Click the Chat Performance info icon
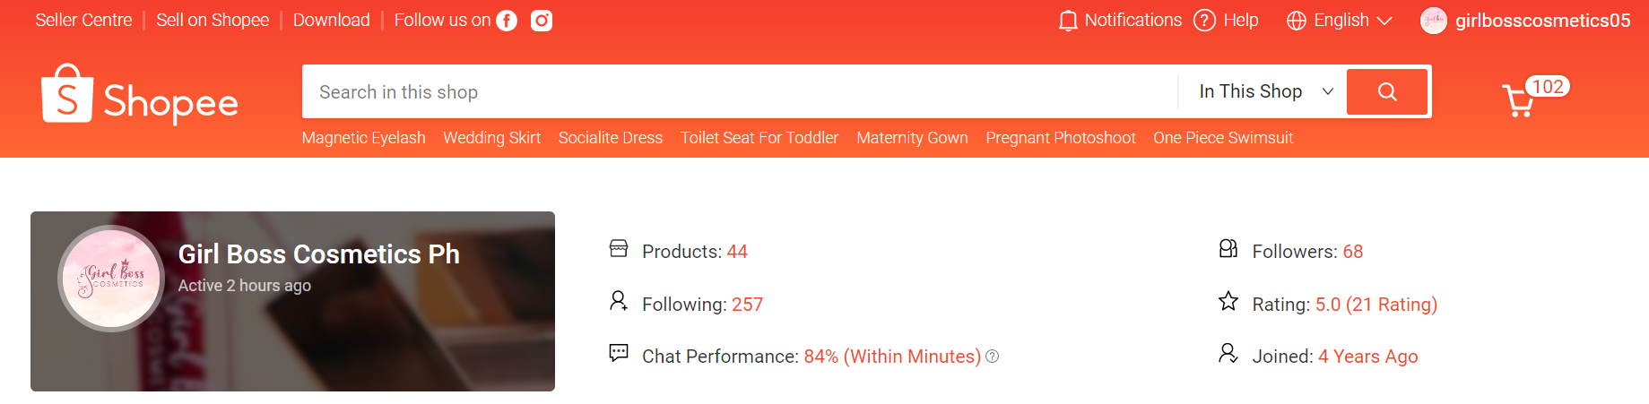This screenshot has height=404, width=1649. tap(992, 357)
